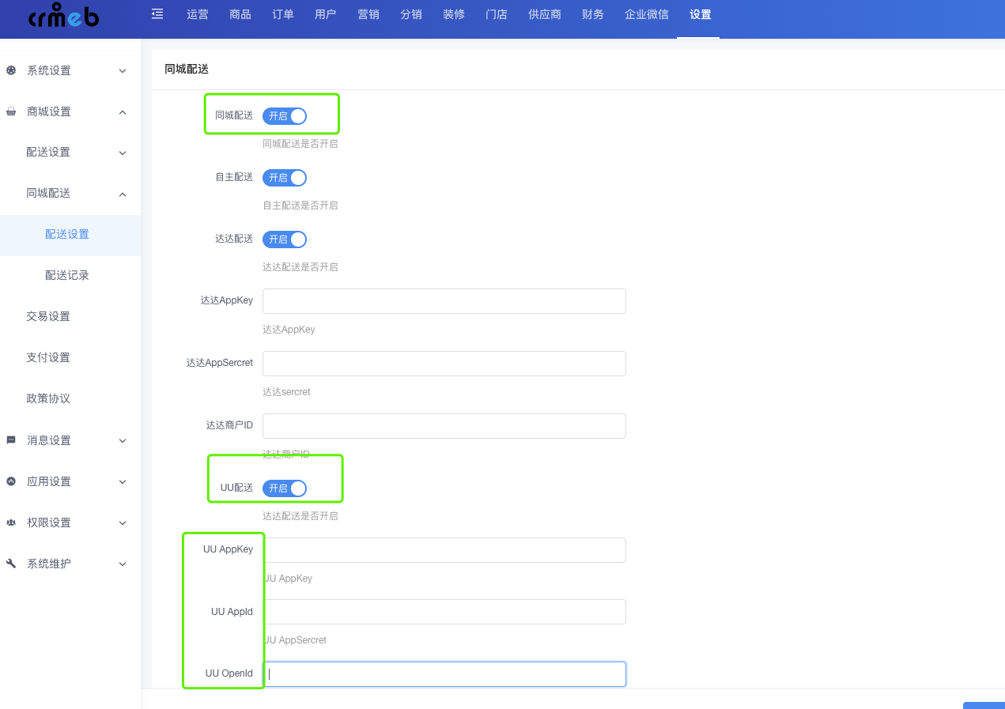Click the 商城设置 shop icon

(11, 111)
